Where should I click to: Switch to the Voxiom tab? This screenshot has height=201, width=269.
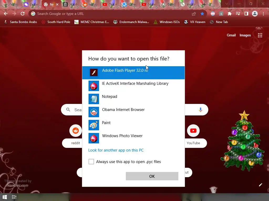tap(12, 4)
